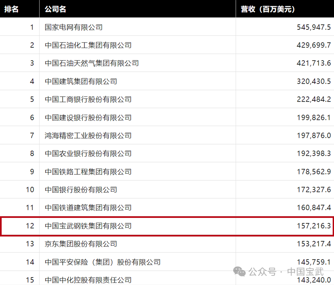This screenshot has width=334, height=285.
Task: Click the 排名 column header
Action: (11, 9)
